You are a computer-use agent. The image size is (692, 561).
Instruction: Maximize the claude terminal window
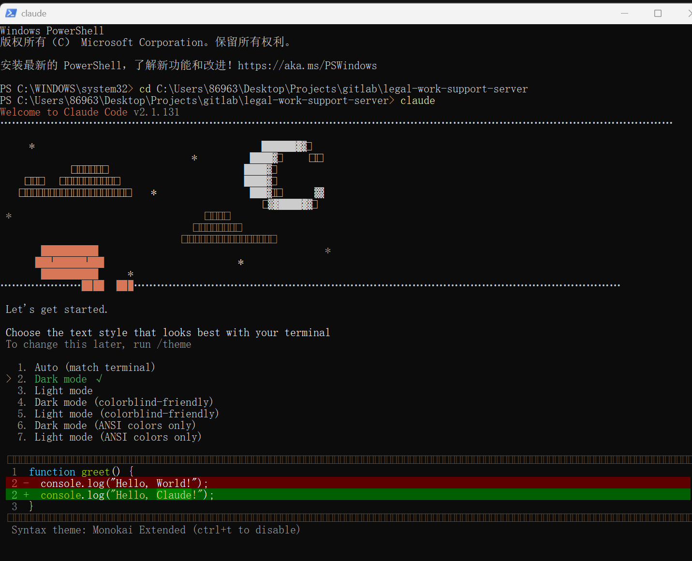tap(658, 13)
